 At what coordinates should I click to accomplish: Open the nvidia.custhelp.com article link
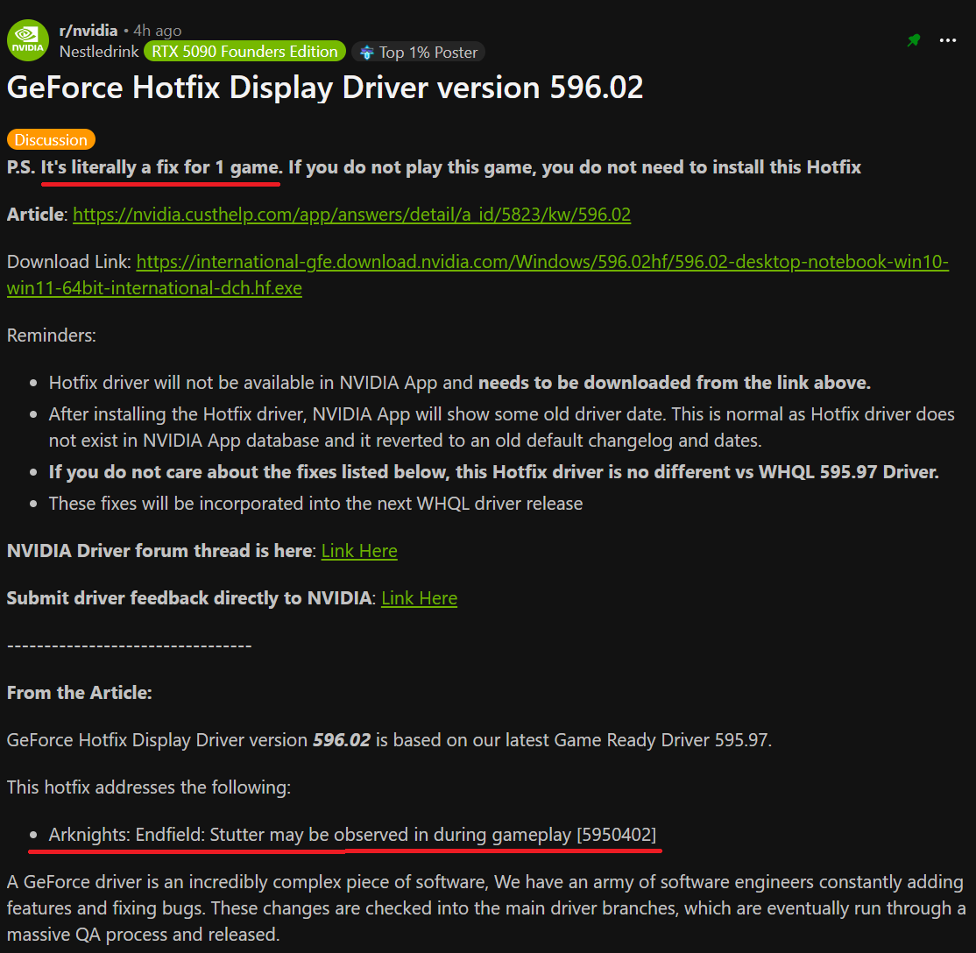351,214
